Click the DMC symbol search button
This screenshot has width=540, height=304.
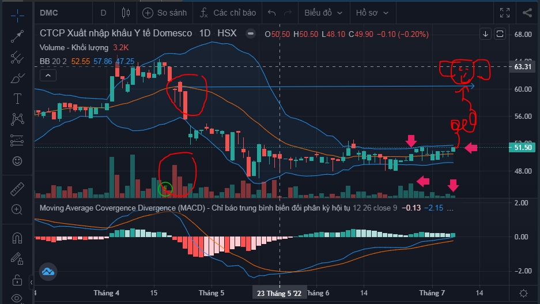(59, 12)
